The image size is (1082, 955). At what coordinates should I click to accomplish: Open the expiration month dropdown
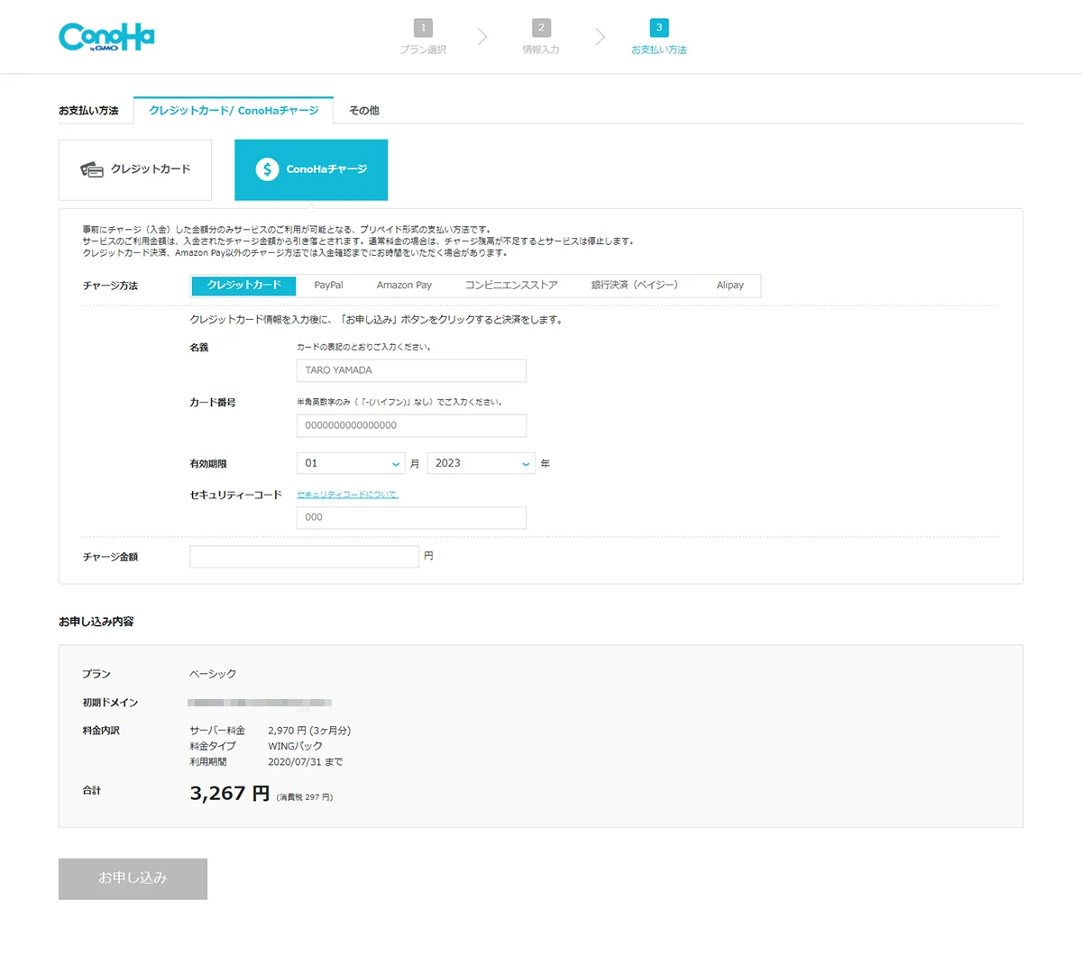tap(351, 463)
